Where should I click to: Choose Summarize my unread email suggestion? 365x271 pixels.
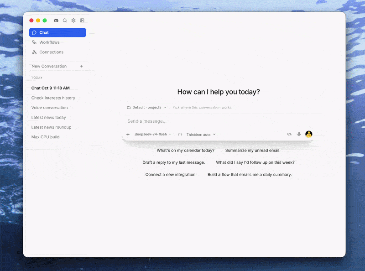click(x=253, y=151)
